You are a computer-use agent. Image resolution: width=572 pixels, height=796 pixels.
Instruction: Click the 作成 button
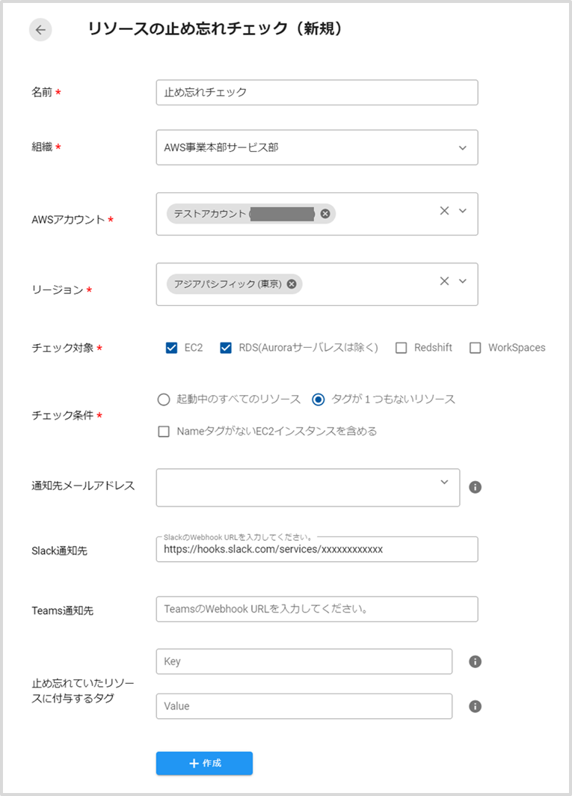pyautogui.click(x=204, y=763)
